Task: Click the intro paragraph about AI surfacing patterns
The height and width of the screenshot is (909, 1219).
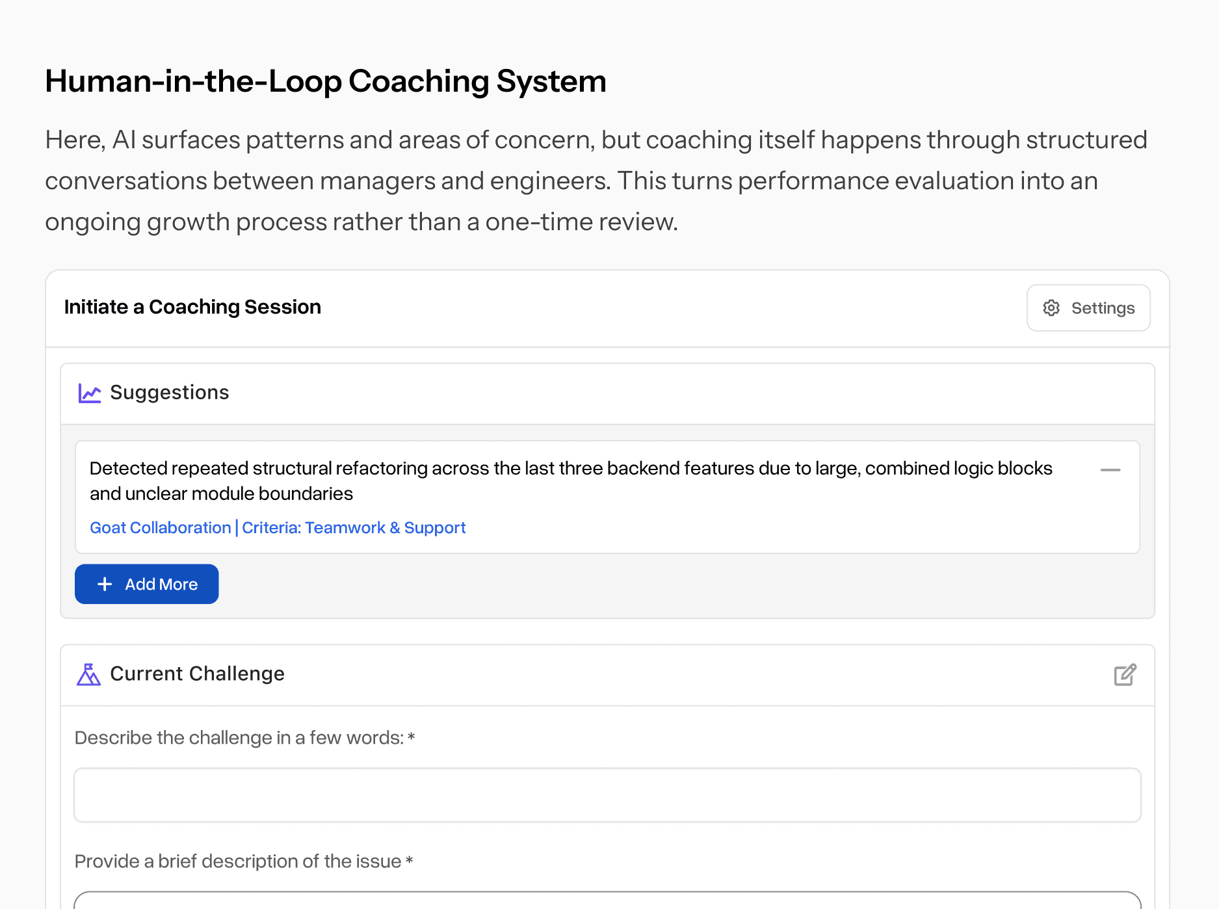Action: point(596,181)
